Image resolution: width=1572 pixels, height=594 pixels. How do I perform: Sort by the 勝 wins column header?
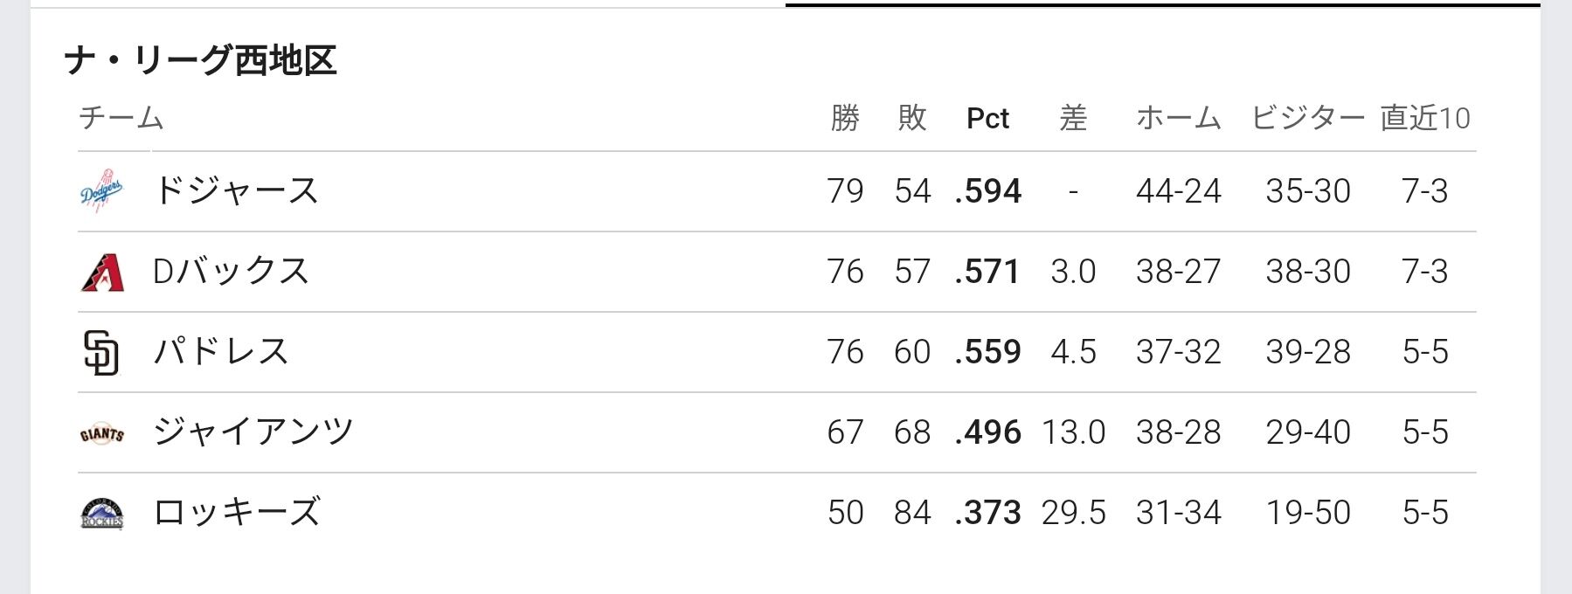(845, 118)
